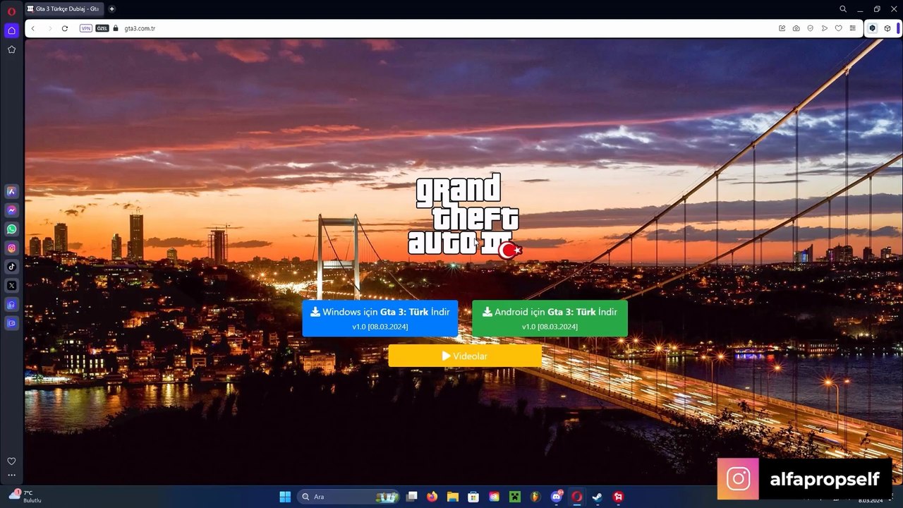This screenshot has width=903, height=508.
Task: Download Android için Gta 3: Türk
Action: (x=550, y=318)
